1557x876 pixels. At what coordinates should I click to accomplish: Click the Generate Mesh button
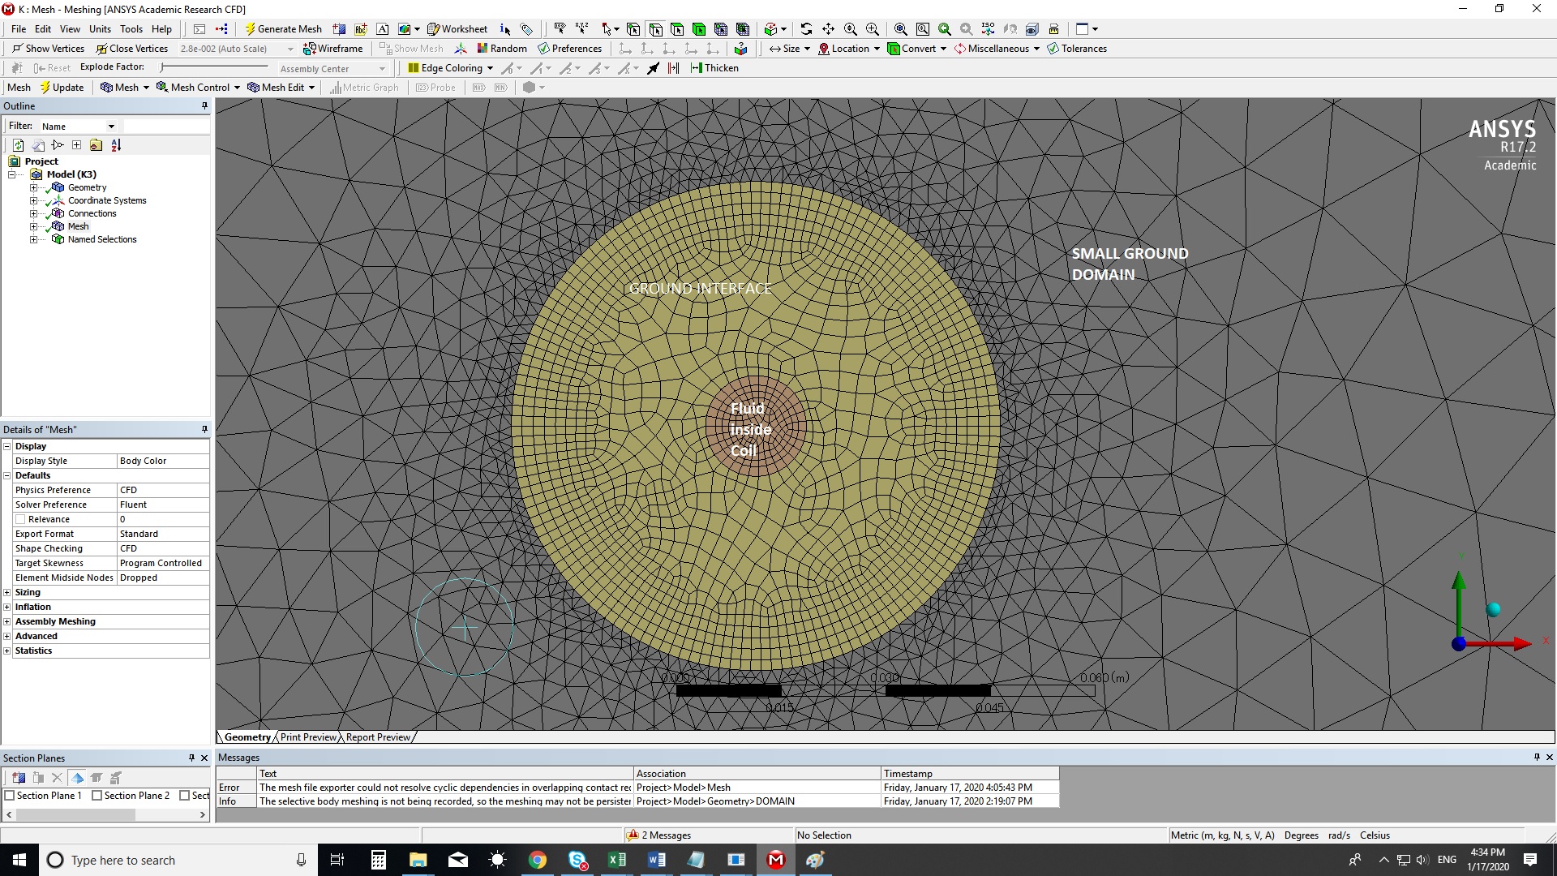tap(283, 29)
